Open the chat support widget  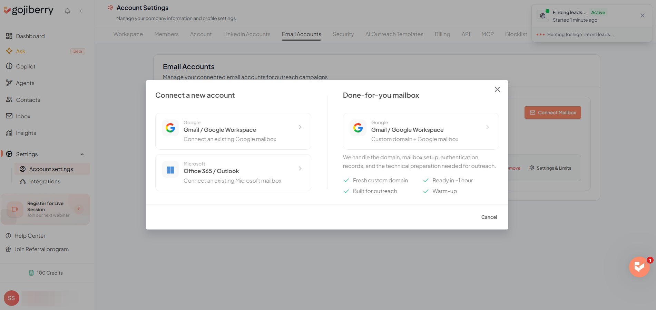point(639,267)
